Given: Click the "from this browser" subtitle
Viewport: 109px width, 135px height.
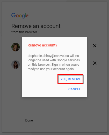Looking at the screenshot, I should pyautogui.click(x=24, y=32).
